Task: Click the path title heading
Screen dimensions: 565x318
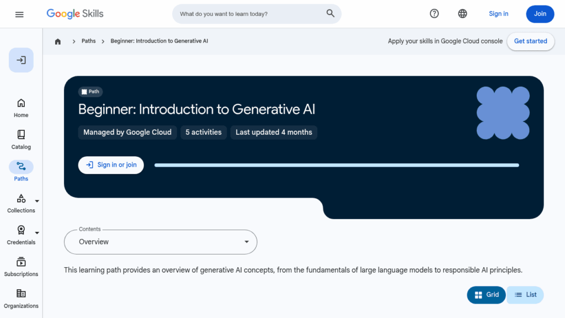Action: 197,110
